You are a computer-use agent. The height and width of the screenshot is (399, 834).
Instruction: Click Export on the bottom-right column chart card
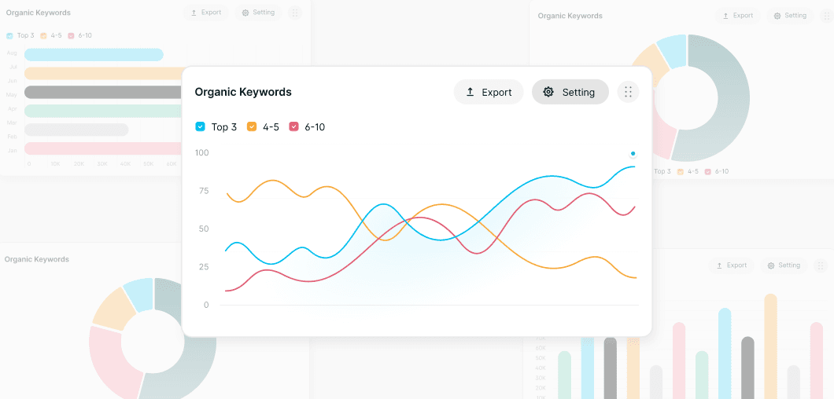click(731, 265)
